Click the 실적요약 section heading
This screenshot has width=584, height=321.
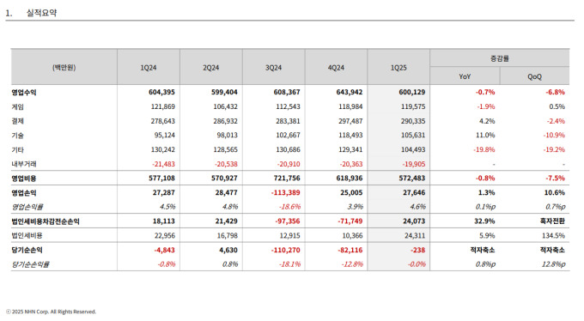[41, 13]
